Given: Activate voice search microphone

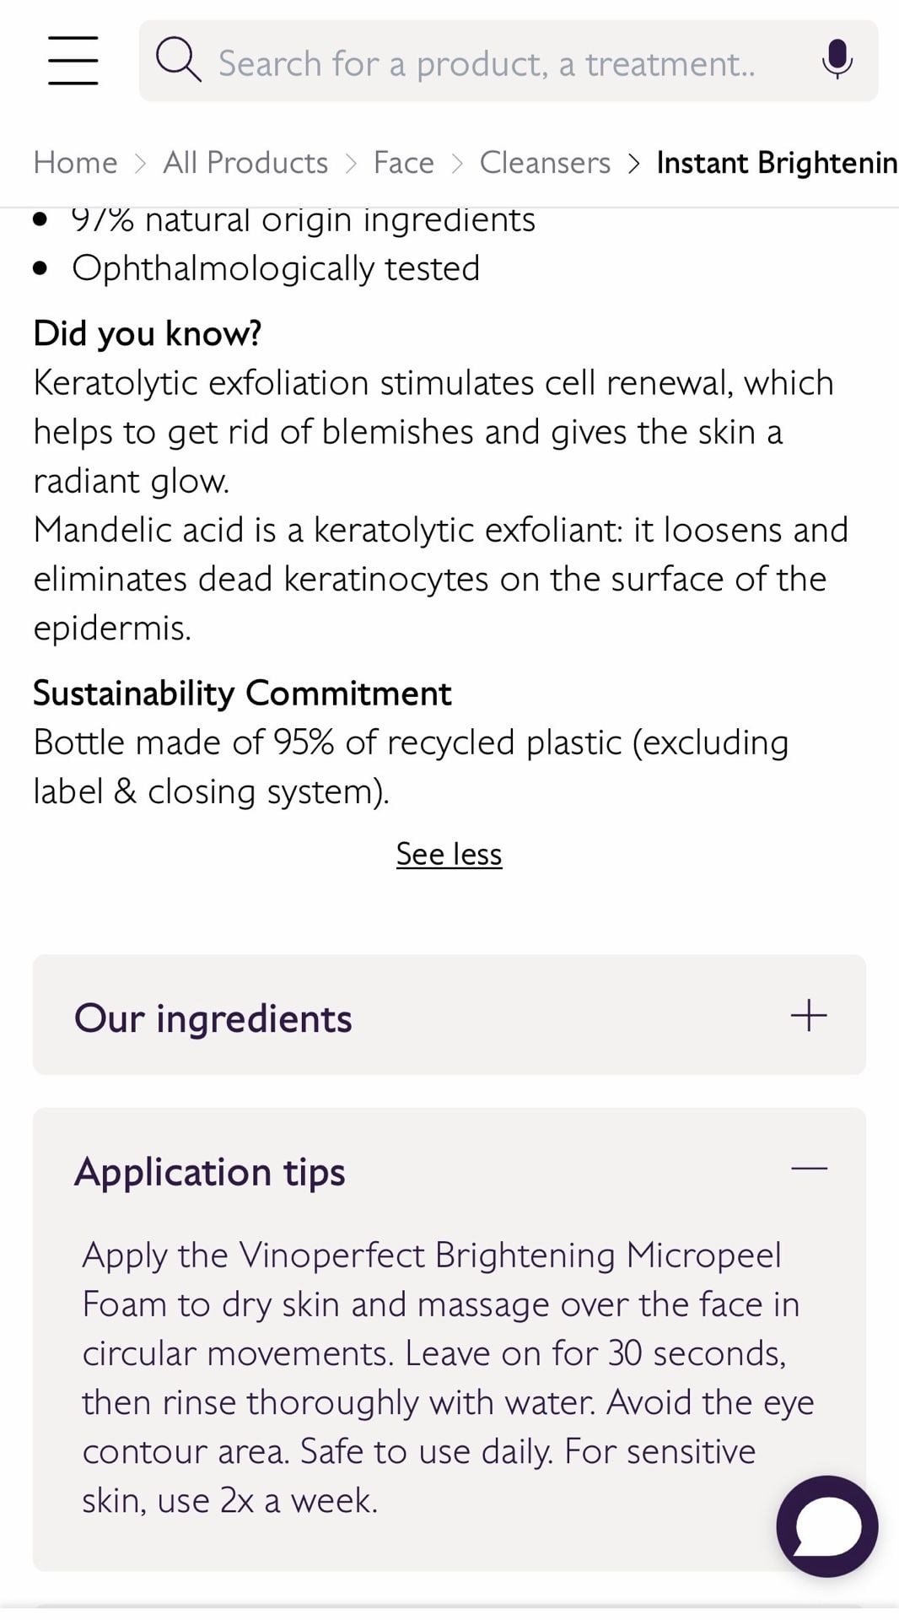Looking at the screenshot, I should pyautogui.click(x=837, y=60).
